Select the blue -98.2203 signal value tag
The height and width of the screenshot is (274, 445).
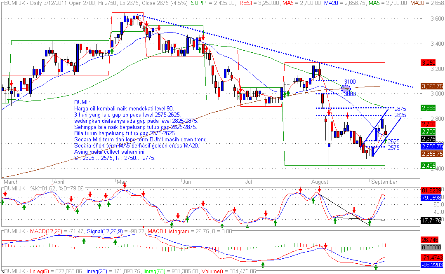click(431, 265)
